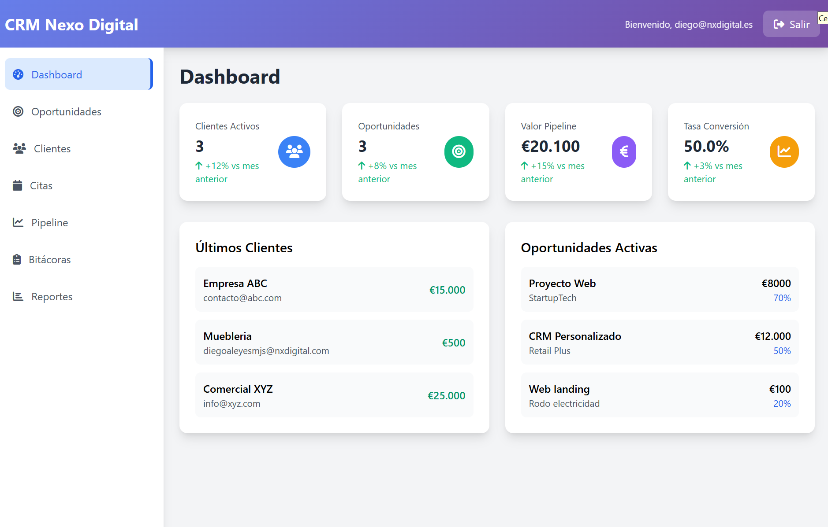Click the 50% progress value of CRM Personalizado

click(x=783, y=351)
